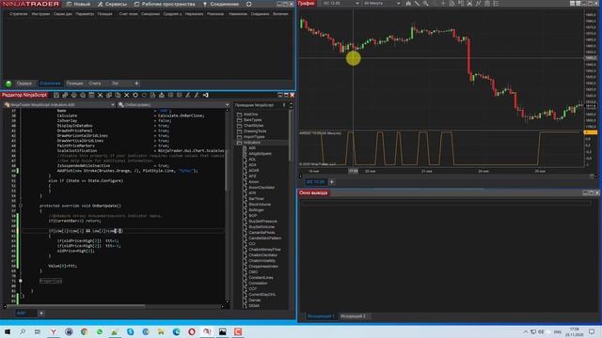Viewport: 602px width, 338px height.
Task: Open the Рабочие пространства menu
Action: pos(165,4)
